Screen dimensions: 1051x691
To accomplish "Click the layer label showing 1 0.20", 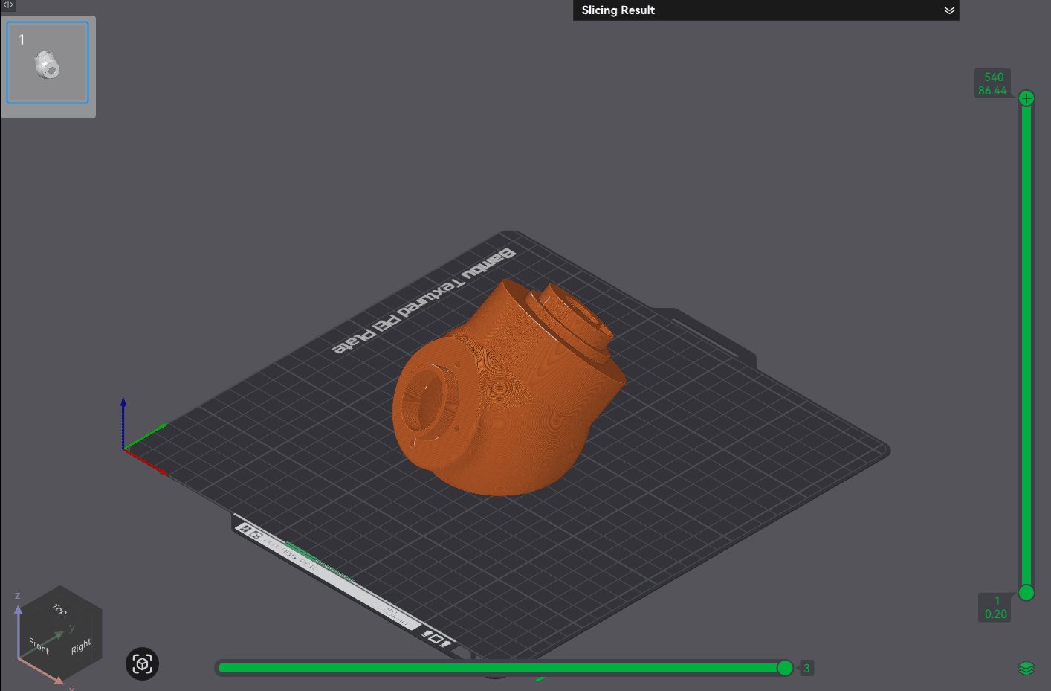I will [996, 607].
